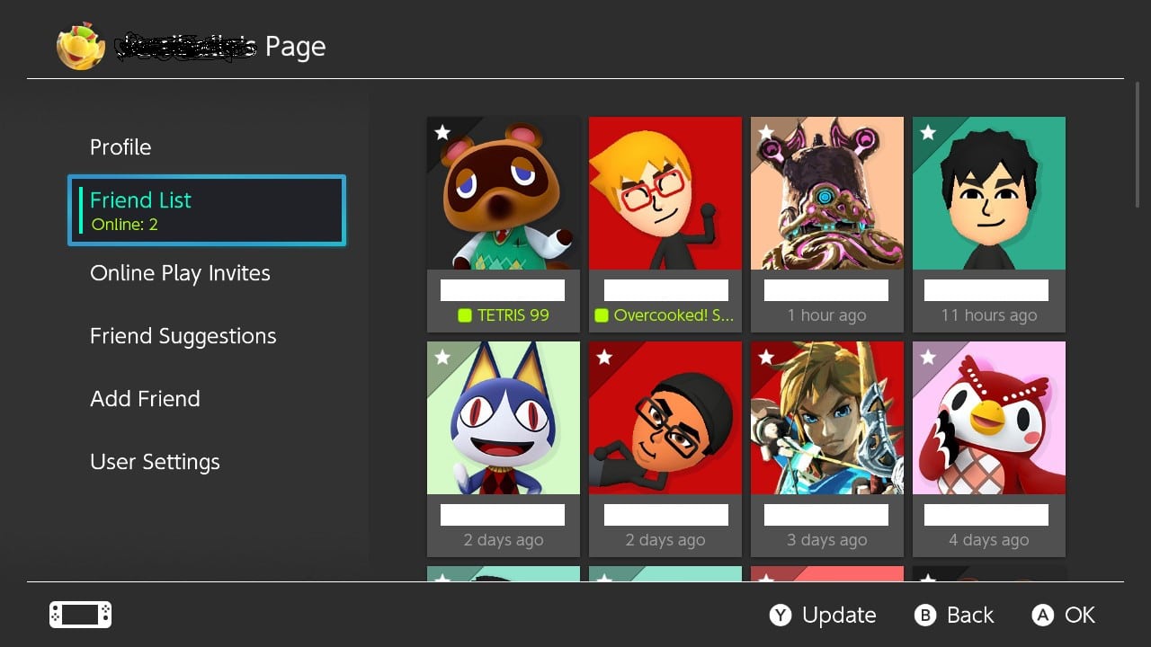Click the '4 days ago' status label
The image size is (1151, 647).
989,540
